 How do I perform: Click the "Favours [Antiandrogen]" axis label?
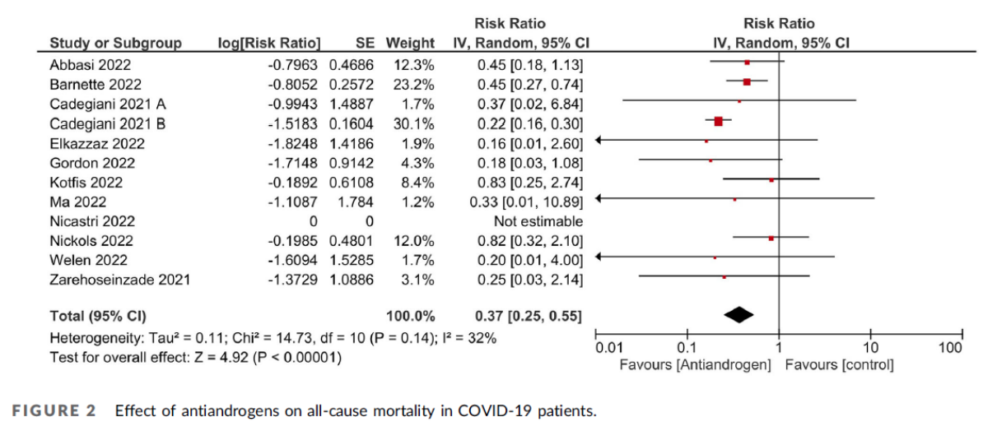pyautogui.click(x=695, y=365)
